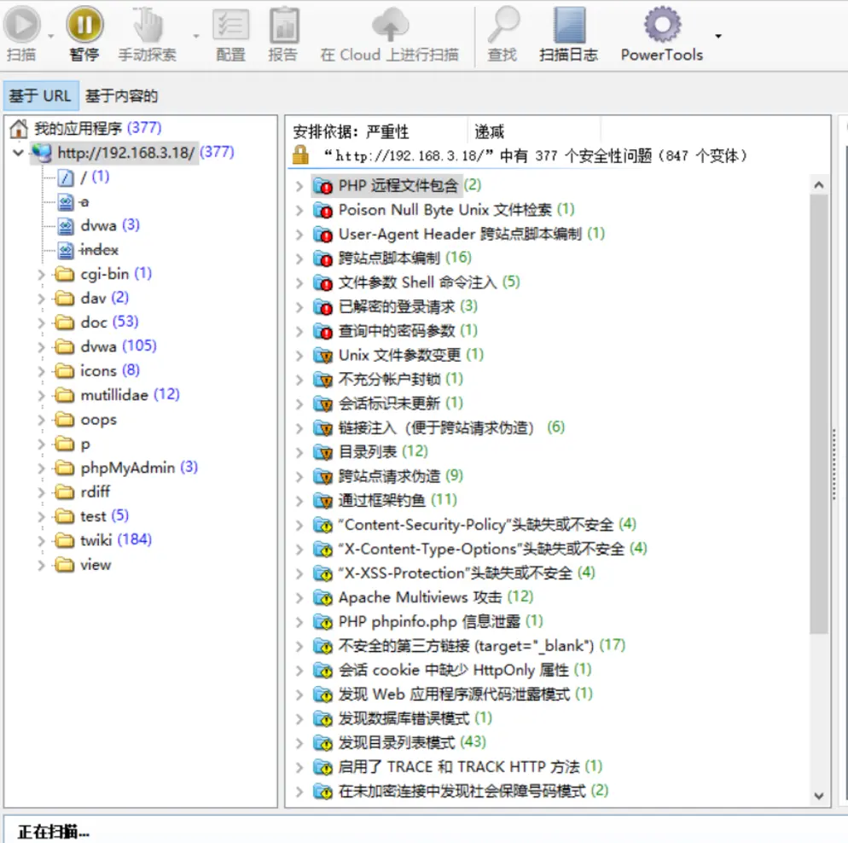Expand the dvwa (105) folder
Image resolution: width=848 pixels, height=843 pixels.
(x=41, y=346)
